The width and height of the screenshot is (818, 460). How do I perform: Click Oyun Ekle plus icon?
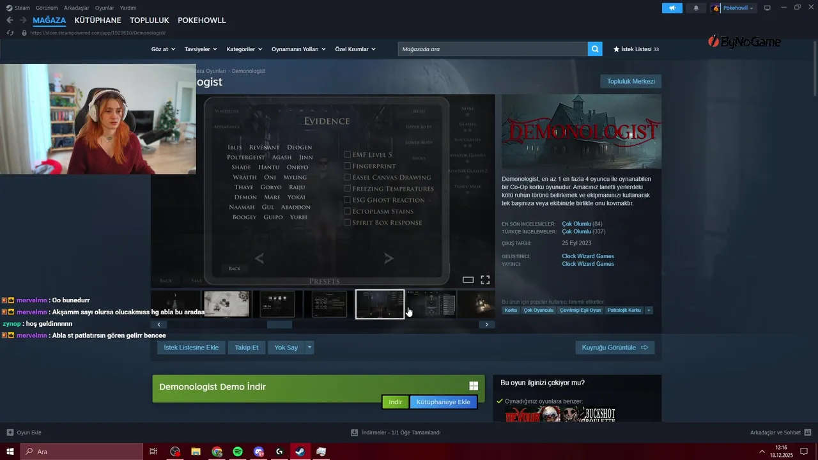coord(10,433)
